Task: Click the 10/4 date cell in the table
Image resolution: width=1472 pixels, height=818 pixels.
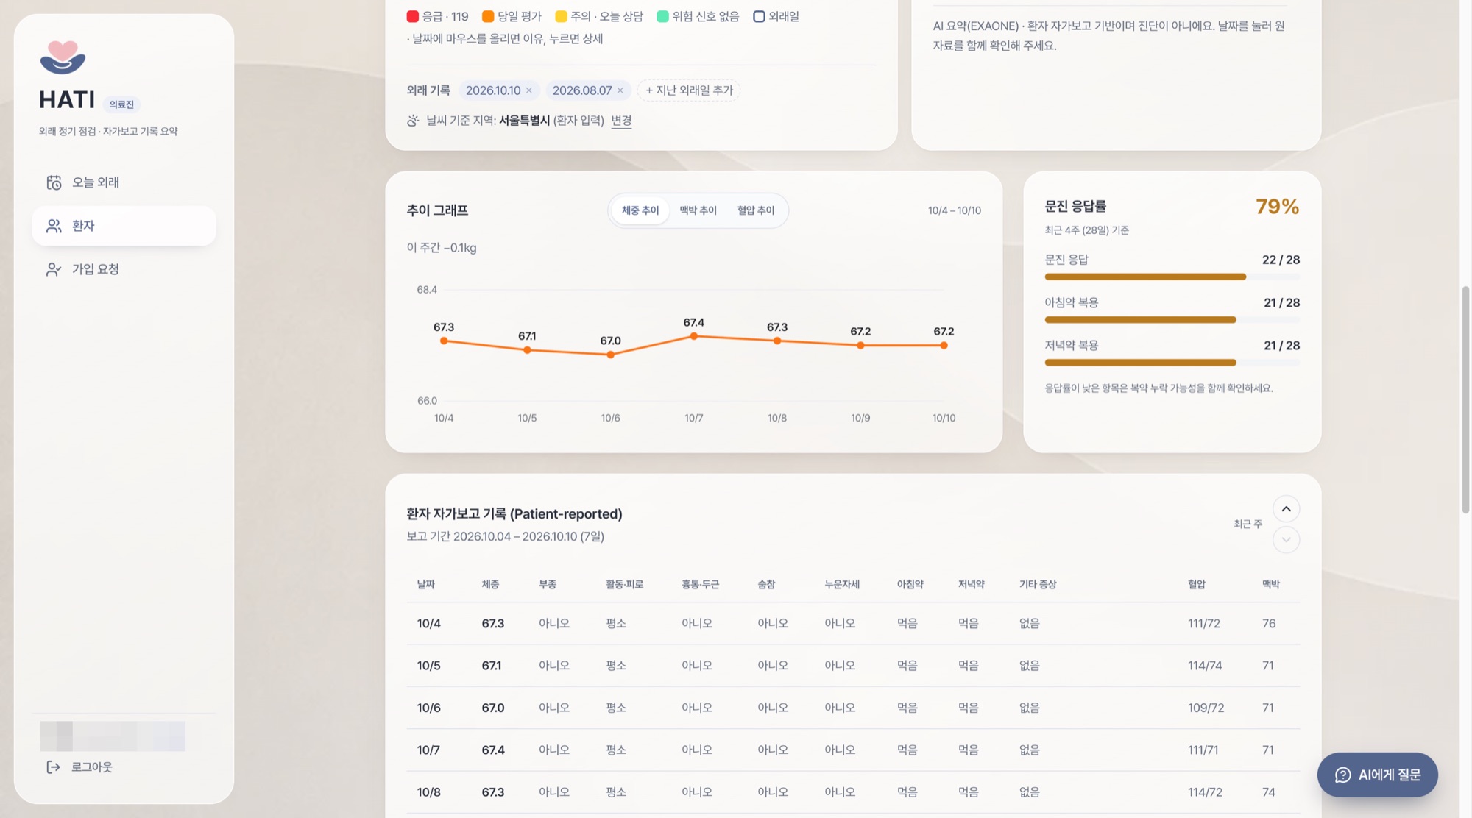Action: coord(429,624)
